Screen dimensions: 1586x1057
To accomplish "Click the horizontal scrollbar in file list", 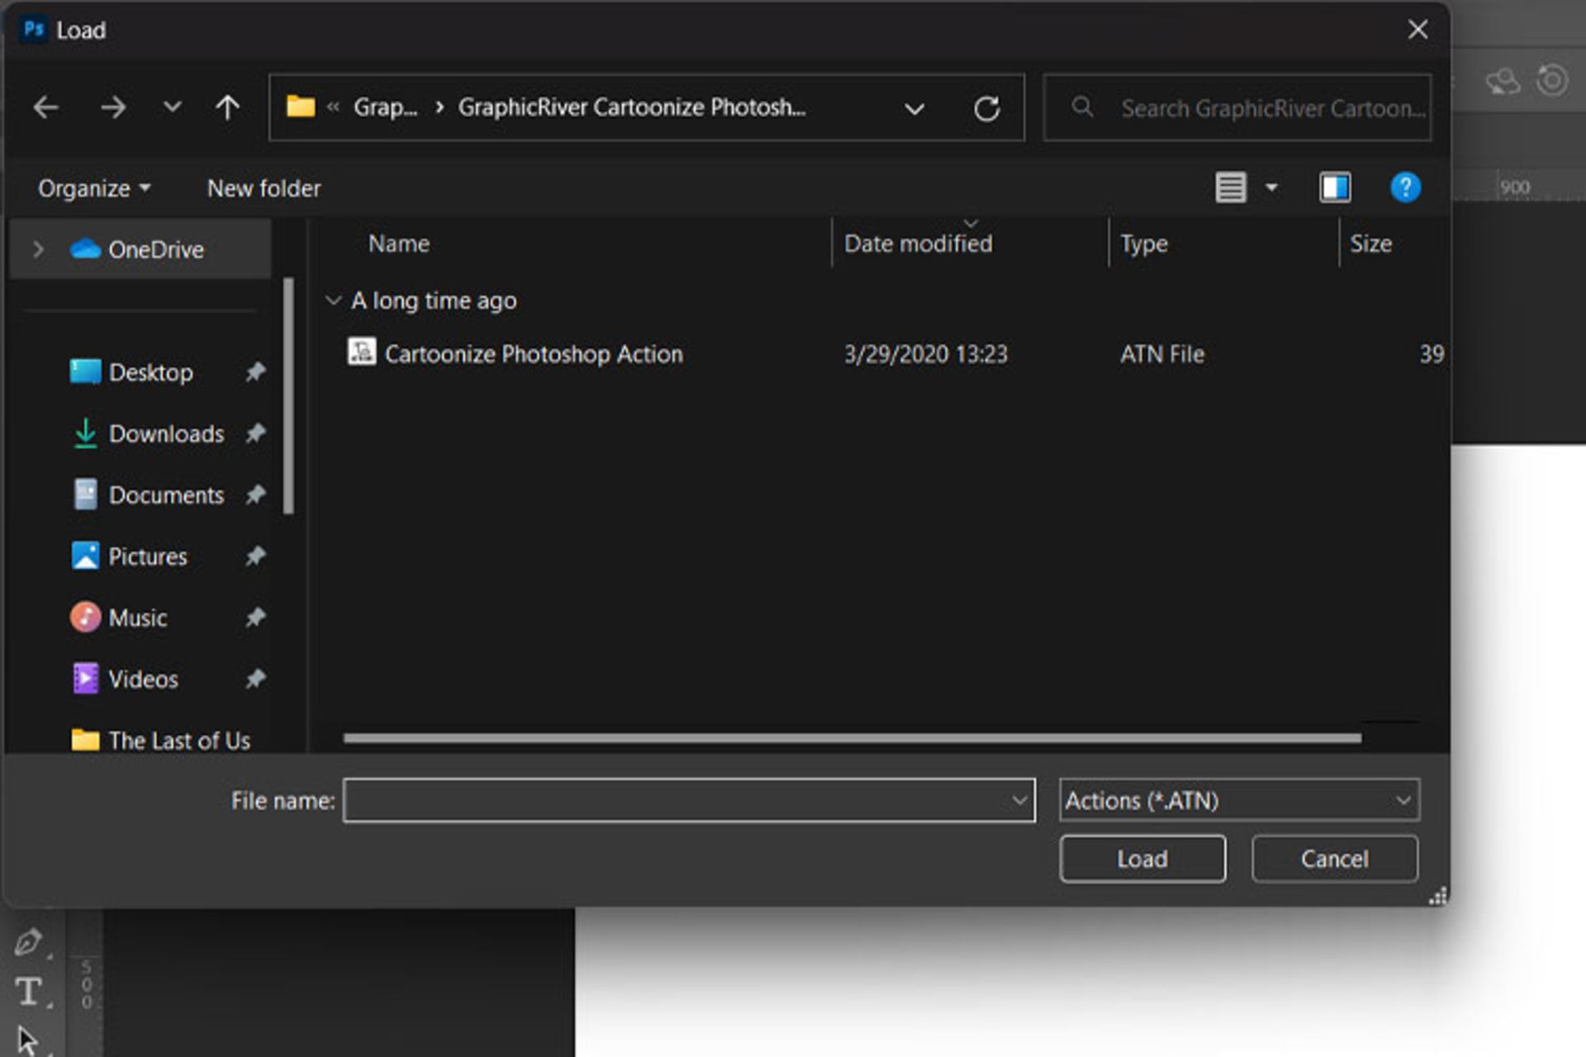I will coord(852,737).
